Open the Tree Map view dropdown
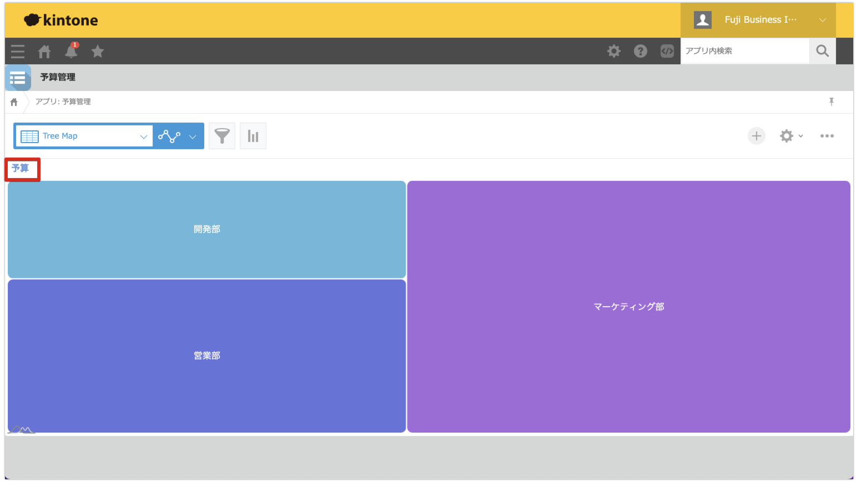Screen dimensions: 856x482 (x=84, y=136)
